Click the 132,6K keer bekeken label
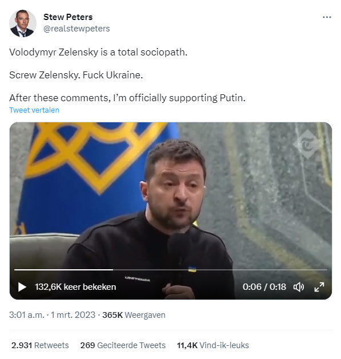The image size is (341, 359). pos(75,287)
